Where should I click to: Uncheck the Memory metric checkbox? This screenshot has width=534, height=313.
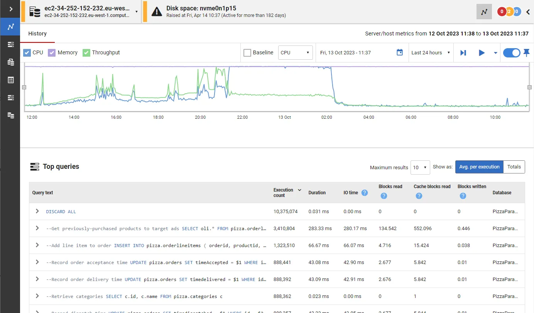pyautogui.click(x=52, y=53)
